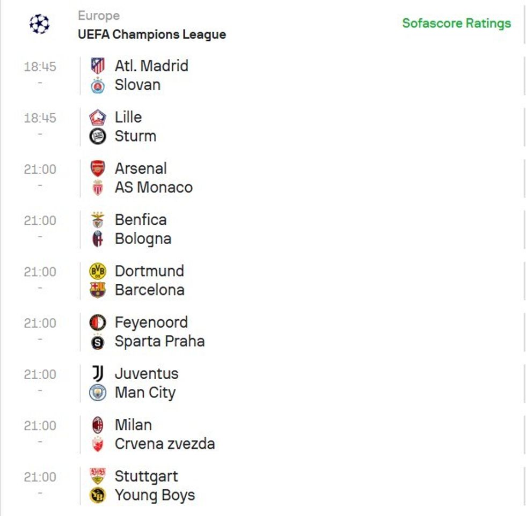Select the Lille club crest
This screenshot has width=526, height=516.
98,116
